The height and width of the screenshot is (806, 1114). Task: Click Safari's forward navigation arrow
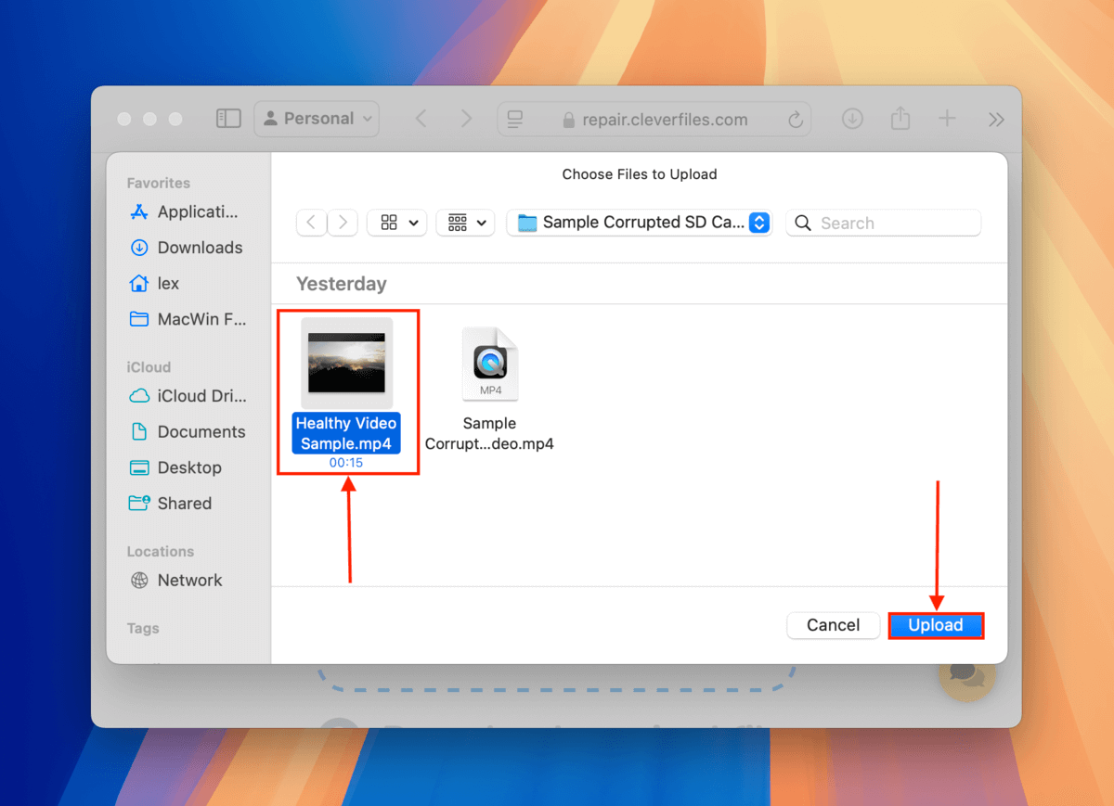pyautogui.click(x=466, y=119)
